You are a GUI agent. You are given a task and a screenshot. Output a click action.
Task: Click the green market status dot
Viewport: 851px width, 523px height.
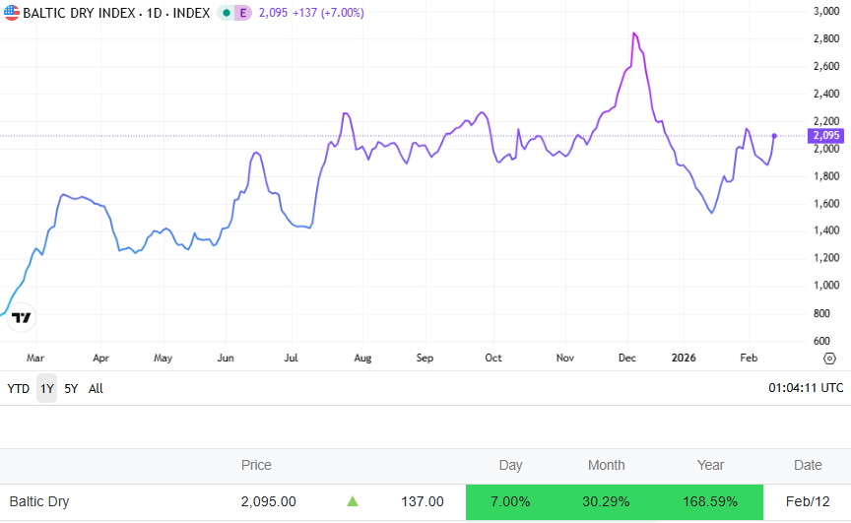click(226, 13)
